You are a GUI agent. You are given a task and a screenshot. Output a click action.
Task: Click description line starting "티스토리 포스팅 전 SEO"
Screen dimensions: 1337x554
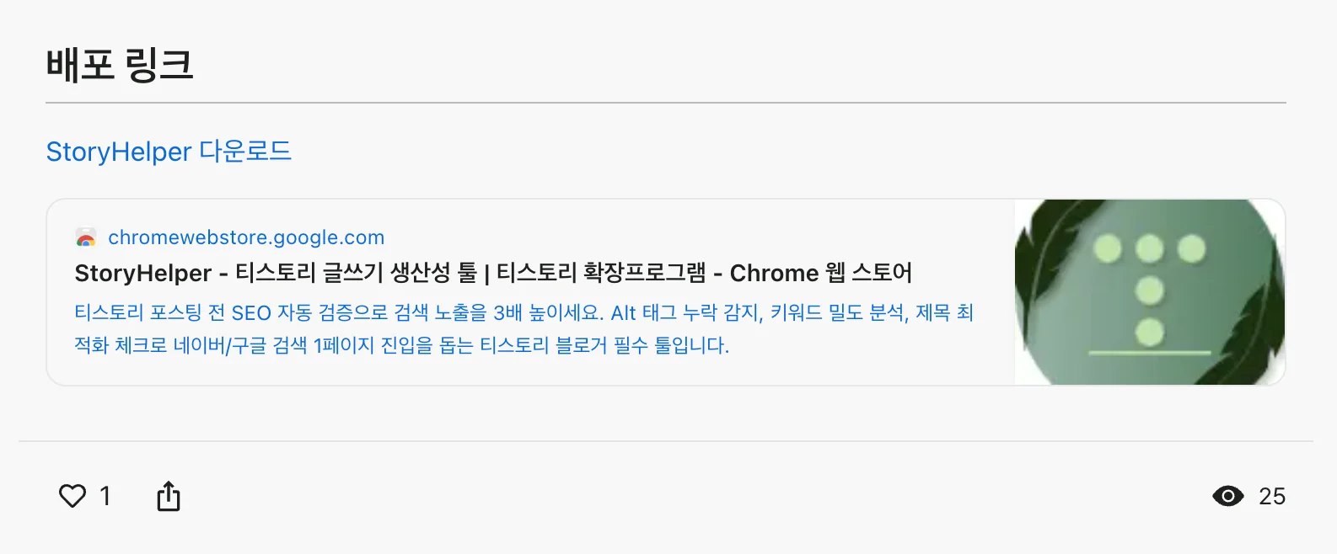click(x=523, y=313)
